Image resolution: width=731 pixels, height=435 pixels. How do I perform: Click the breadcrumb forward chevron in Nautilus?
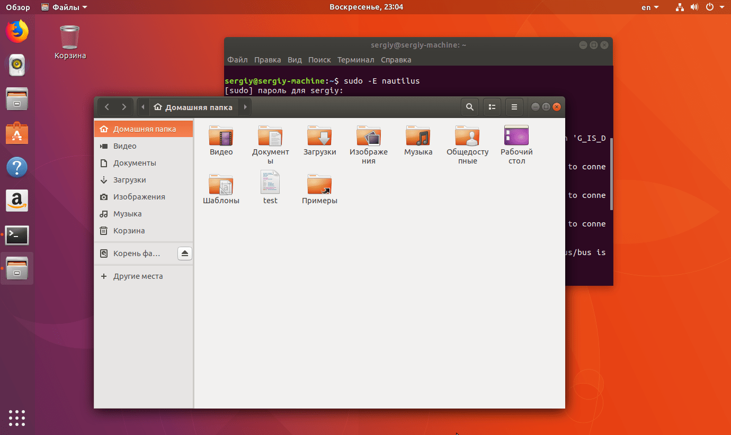pos(245,106)
